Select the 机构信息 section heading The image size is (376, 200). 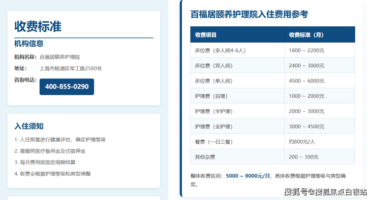pyautogui.click(x=29, y=44)
